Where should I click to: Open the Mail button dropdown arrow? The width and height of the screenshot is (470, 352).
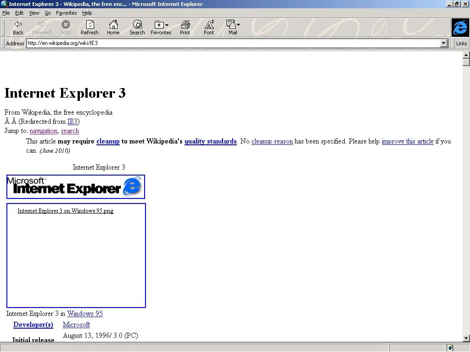point(239,25)
